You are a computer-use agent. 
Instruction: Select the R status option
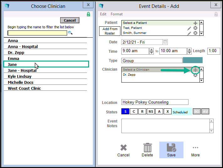(142, 112)
